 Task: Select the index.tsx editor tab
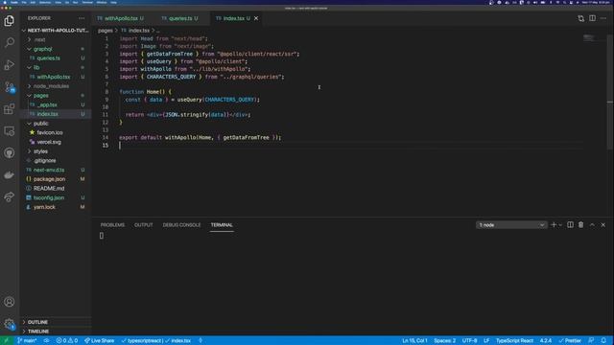233,18
